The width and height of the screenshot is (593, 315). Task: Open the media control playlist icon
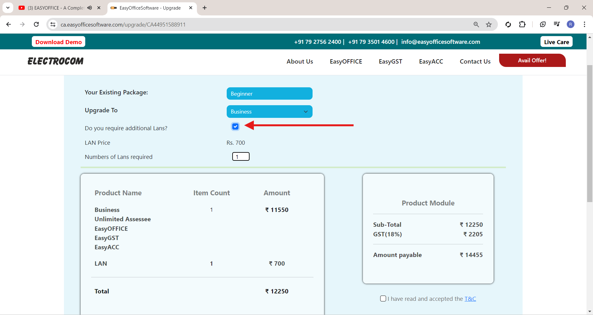tap(557, 24)
